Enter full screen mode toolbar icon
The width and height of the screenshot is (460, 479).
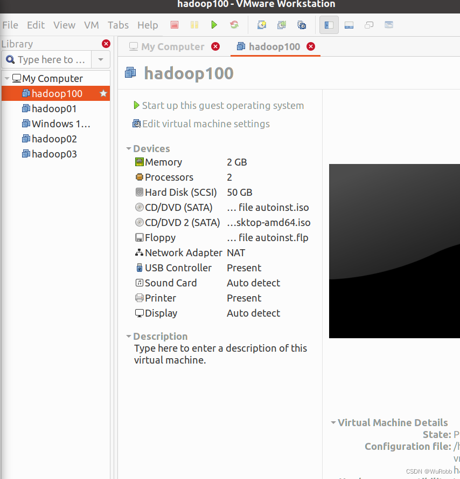click(389, 25)
